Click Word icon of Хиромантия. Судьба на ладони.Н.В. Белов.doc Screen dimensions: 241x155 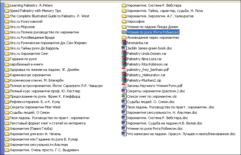[x=124, y=123]
